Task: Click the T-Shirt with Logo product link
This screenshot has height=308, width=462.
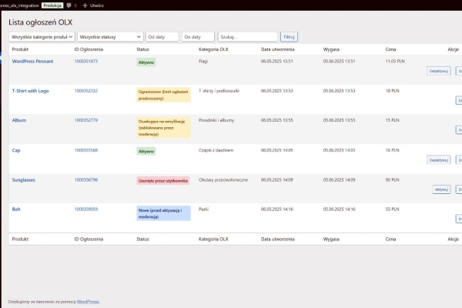Action: pos(30,91)
